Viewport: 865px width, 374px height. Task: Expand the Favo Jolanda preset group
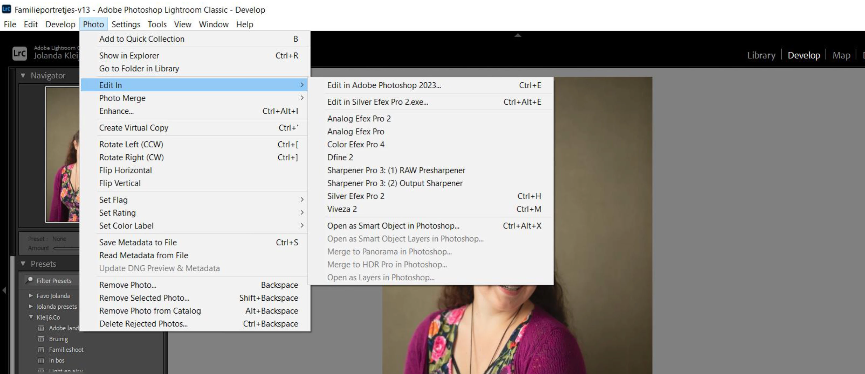31,295
